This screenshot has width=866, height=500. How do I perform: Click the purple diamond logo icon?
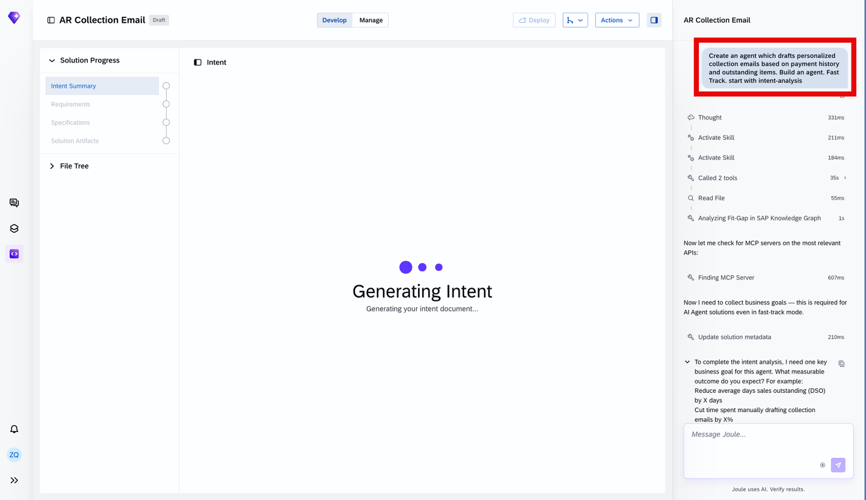tap(14, 18)
